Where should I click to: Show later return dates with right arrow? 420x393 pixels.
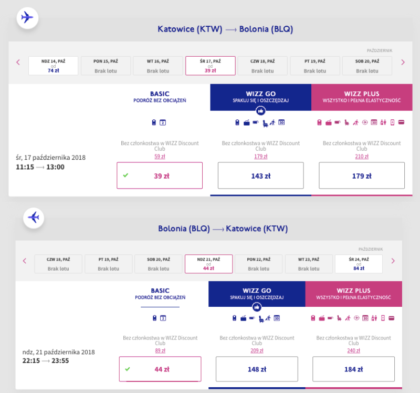(393, 261)
